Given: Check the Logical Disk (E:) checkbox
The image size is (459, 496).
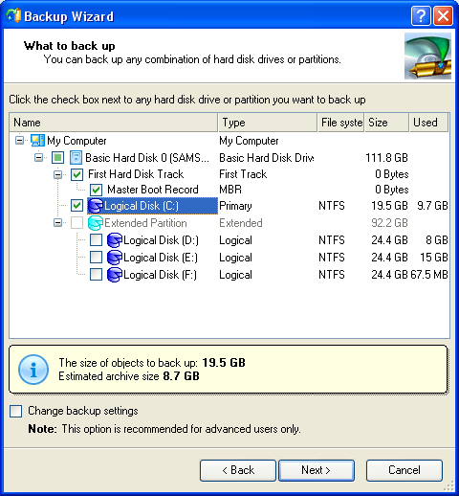Looking at the screenshot, I should click(96, 257).
